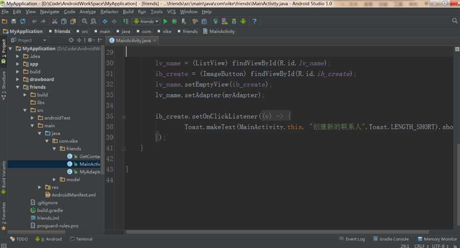
Task: Expand the folded lambda on line 35
Action: click(124, 117)
